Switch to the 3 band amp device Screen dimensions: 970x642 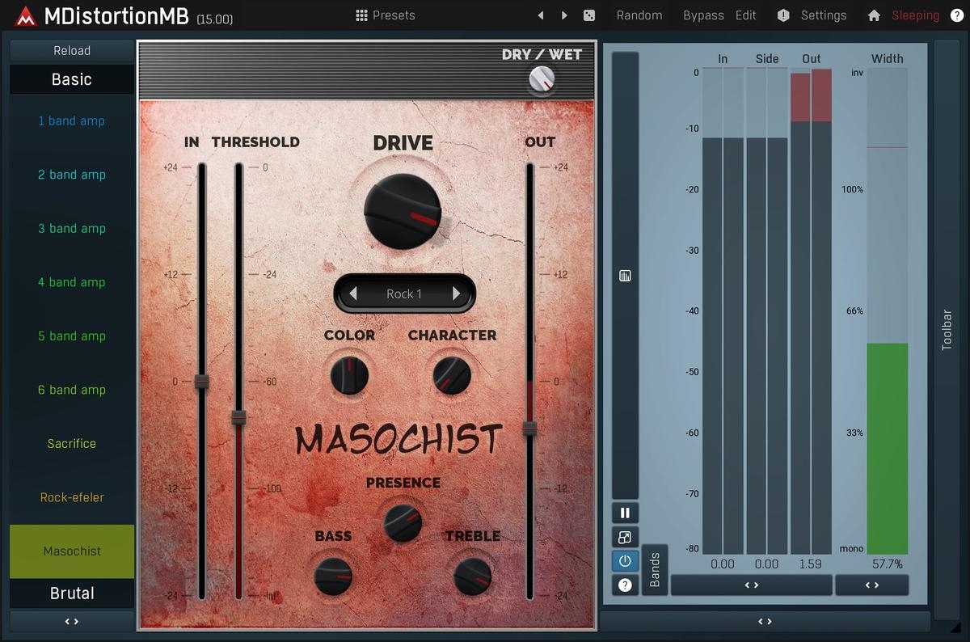(x=72, y=229)
